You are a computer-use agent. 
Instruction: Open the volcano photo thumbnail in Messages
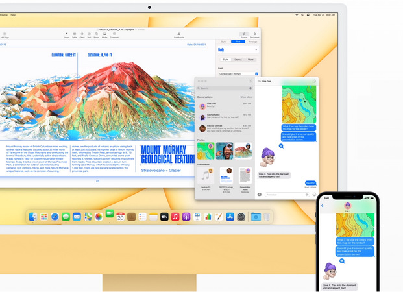point(243,151)
